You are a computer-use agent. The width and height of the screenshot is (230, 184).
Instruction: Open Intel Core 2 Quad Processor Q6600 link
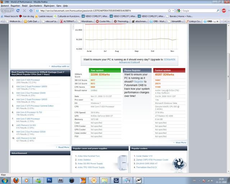32,86
